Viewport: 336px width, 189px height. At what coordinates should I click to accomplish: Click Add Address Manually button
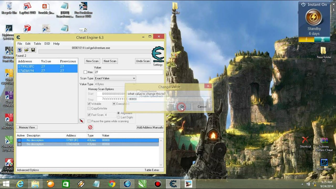coord(150,127)
